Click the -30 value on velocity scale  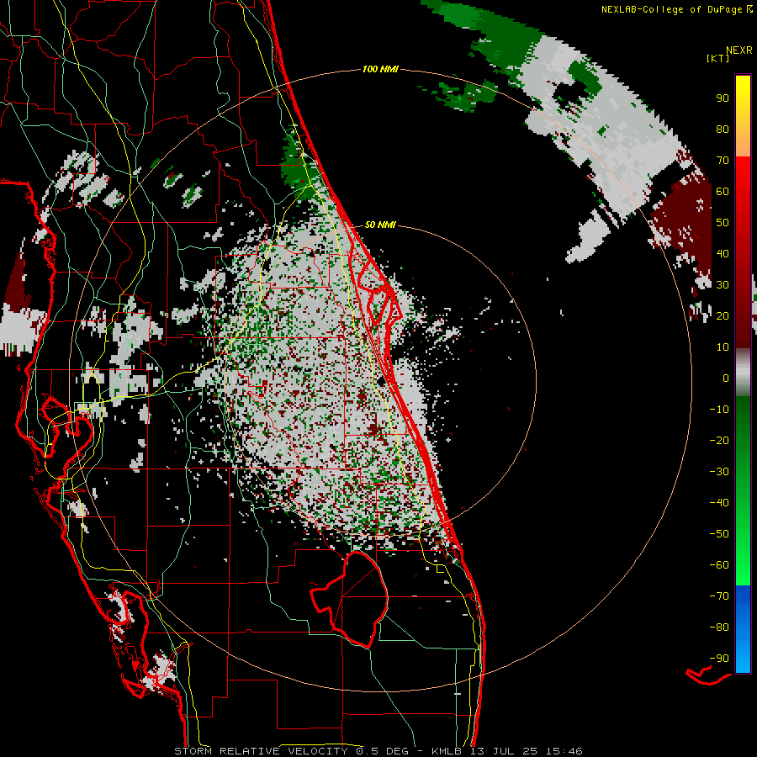point(719,472)
